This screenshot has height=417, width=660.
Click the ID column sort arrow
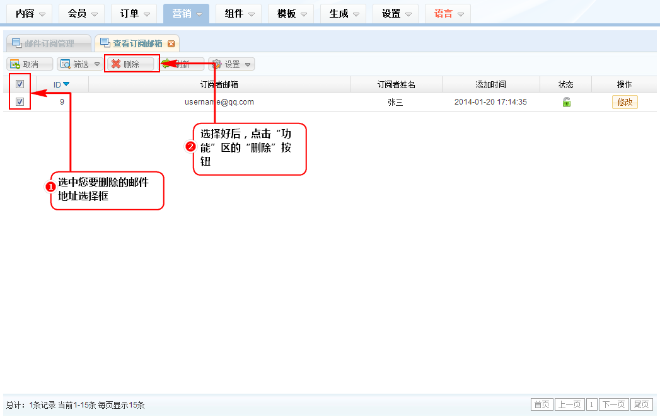pos(66,84)
